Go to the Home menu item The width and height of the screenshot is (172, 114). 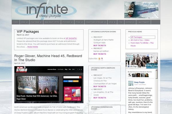(x=16, y=22)
